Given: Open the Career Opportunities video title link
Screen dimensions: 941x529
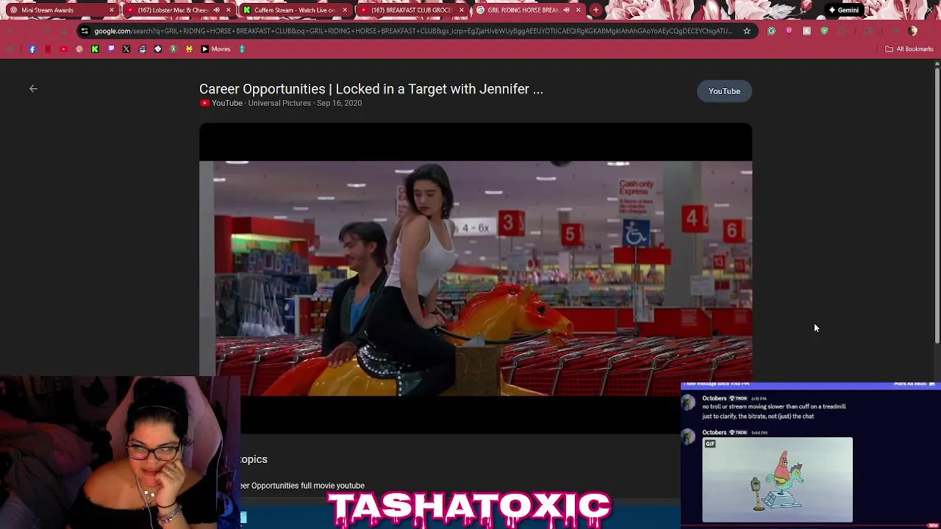Looking at the screenshot, I should pyautogui.click(x=371, y=89).
